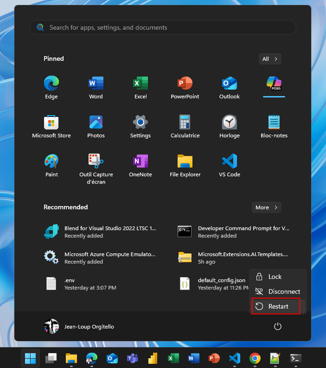This screenshot has width=326, height=368.
Task: Open Power BI from the taskbar
Action: pos(153,358)
